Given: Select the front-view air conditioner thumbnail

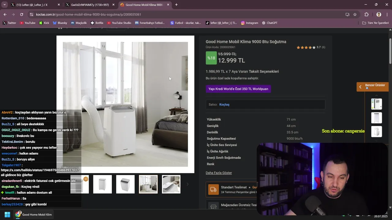Looking at the screenshot, I should (x=103, y=184).
